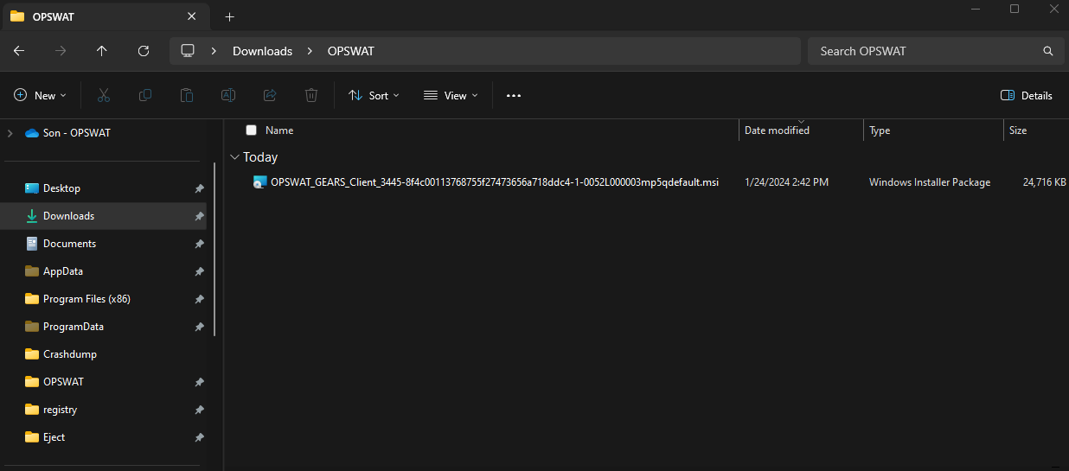Click the Forward navigation arrow
Viewport: 1069px width, 471px height.
coord(61,51)
